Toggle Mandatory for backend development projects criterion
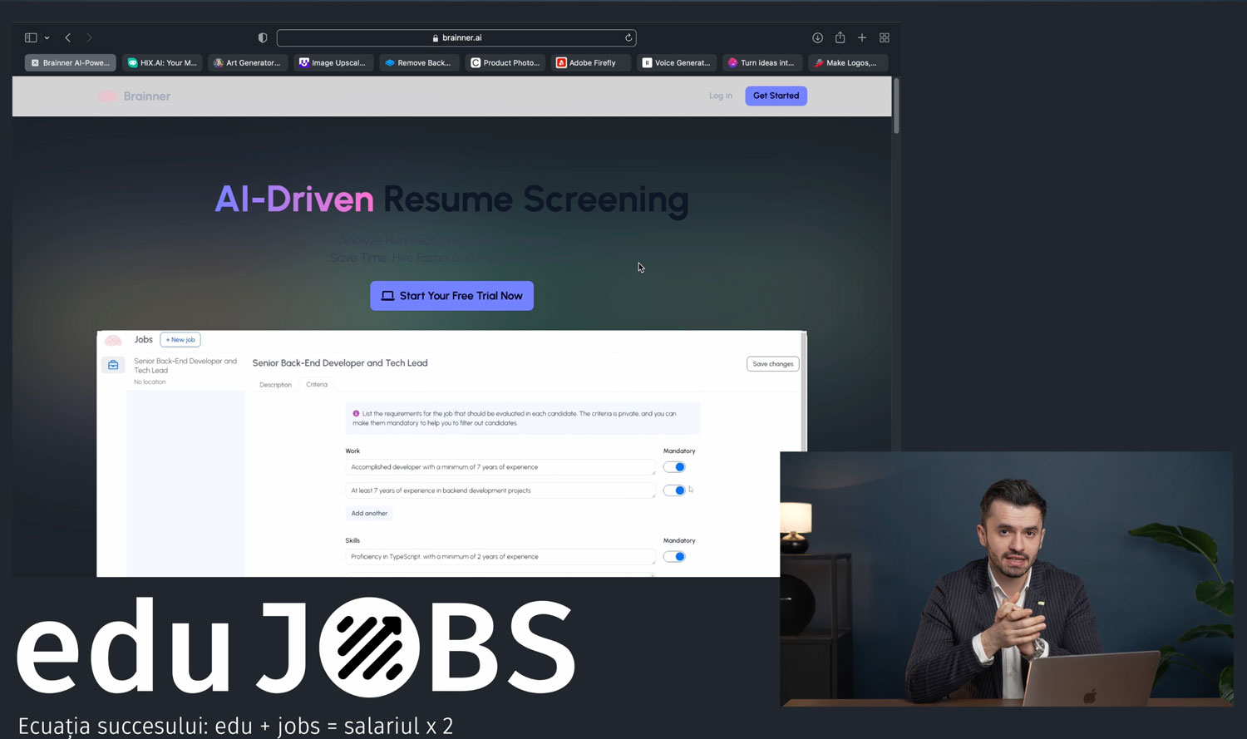This screenshot has width=1247, height=739. (x=674, y=490)
